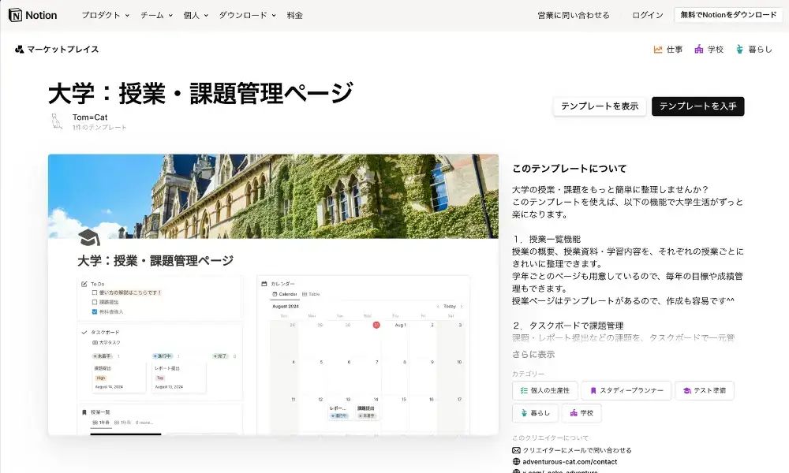Open the 個人 dropdown in the header
The height and width of the screenshot is (473, 789).
[x=196, y=15]
